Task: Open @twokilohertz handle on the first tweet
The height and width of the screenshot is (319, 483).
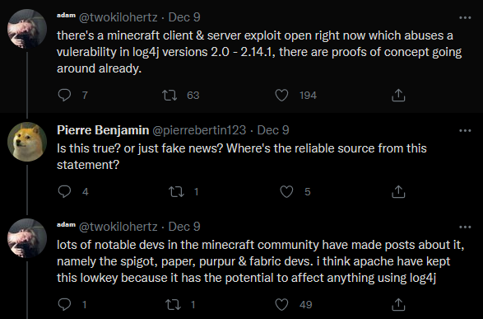Action: pos(118,17)
